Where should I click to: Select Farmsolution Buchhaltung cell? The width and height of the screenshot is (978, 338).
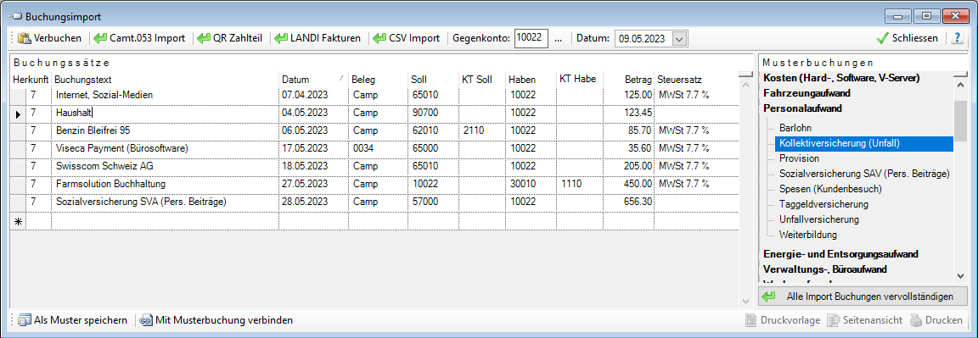(165, 185)
